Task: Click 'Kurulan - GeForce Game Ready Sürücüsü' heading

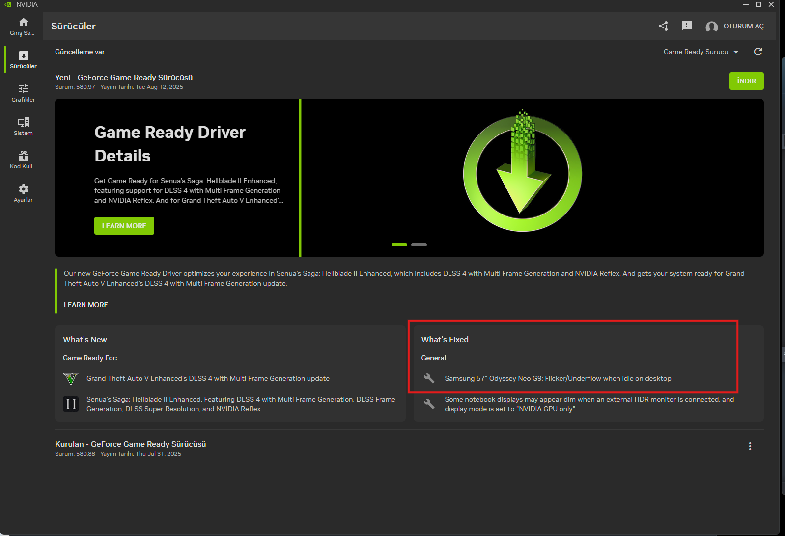Action: click(x=131, y=444)
